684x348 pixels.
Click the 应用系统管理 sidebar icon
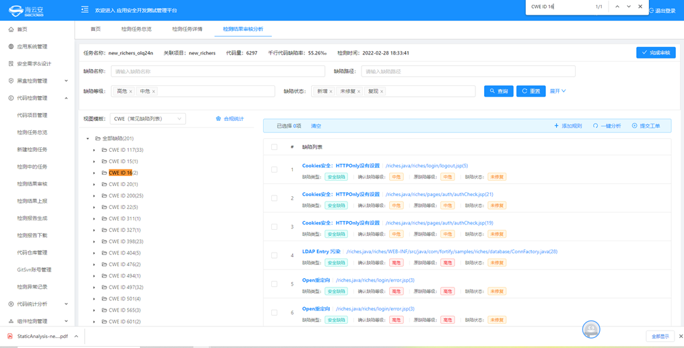tap(11, 46)
